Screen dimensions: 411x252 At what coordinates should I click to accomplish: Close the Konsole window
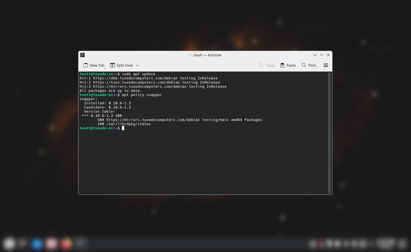[x=328, y=55]
